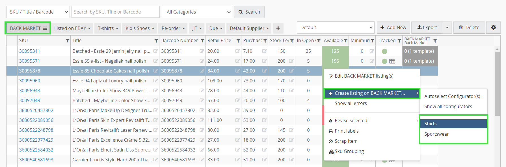Screen dimensions: 506x167
Task: Toggle tracked status circle for SKU 30095311
Action: click(384, 51)
